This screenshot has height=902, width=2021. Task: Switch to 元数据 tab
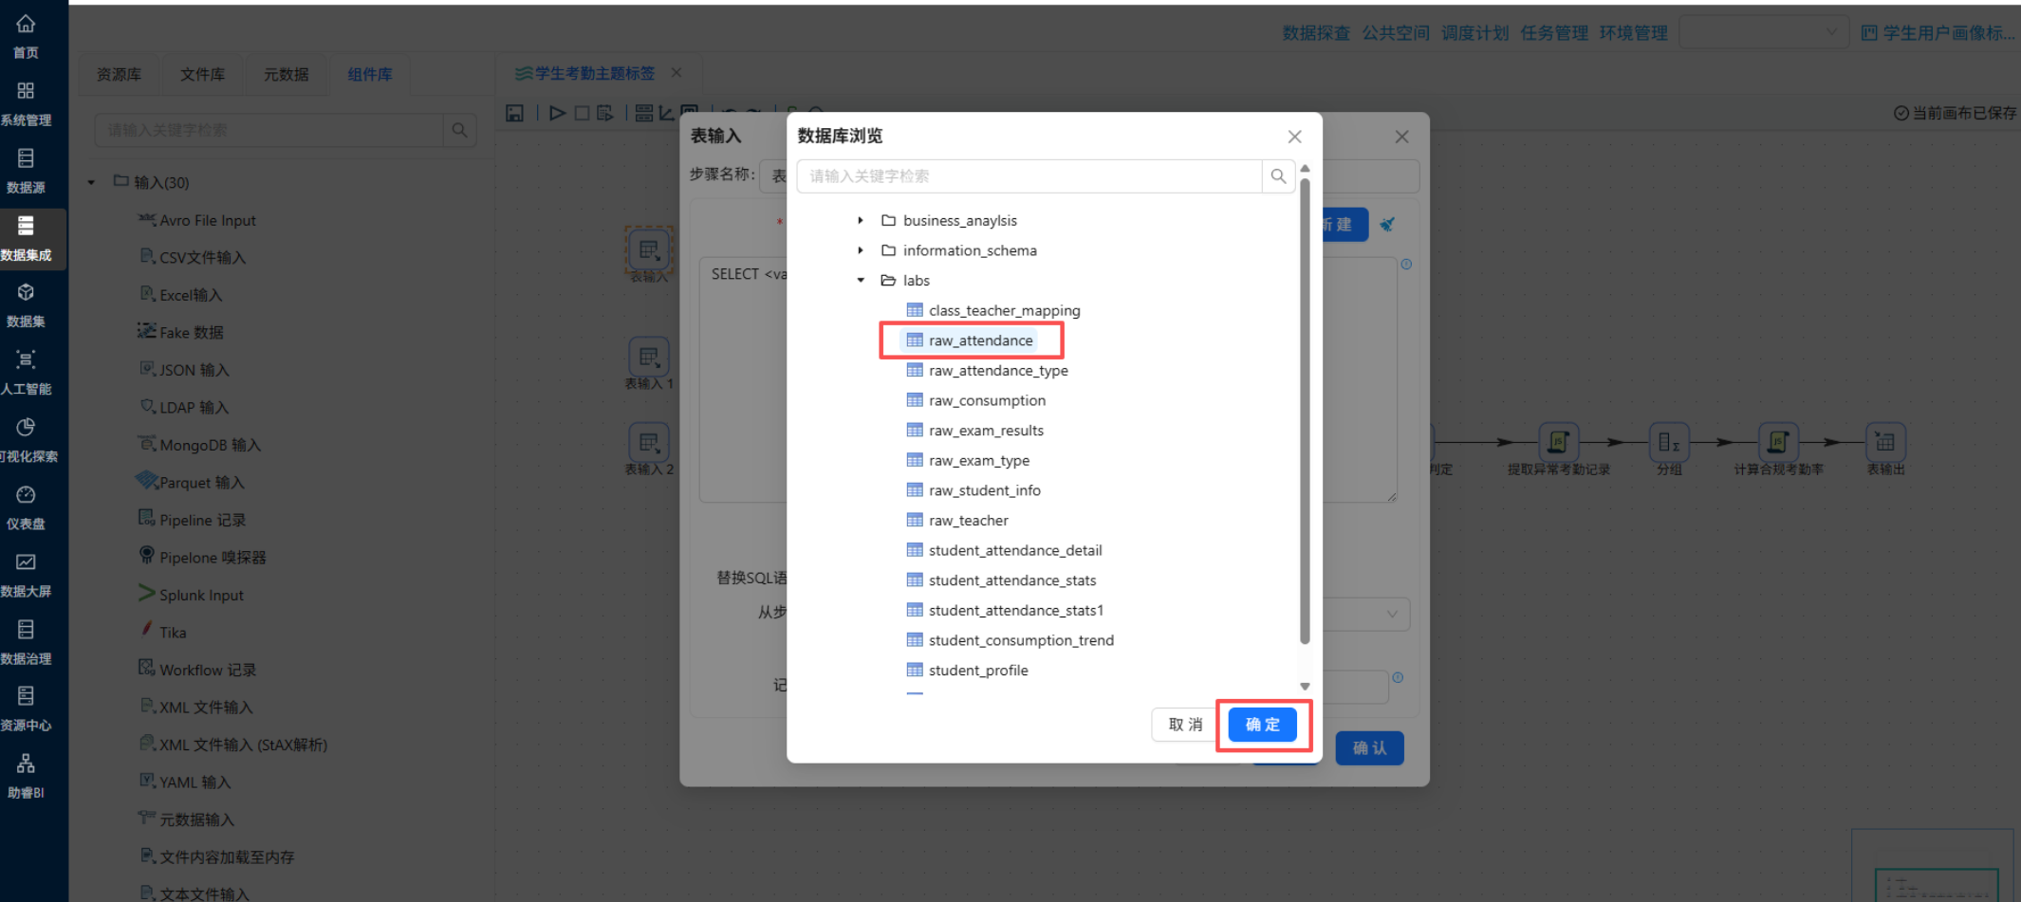pyautogui.click(x=286, y=74)
